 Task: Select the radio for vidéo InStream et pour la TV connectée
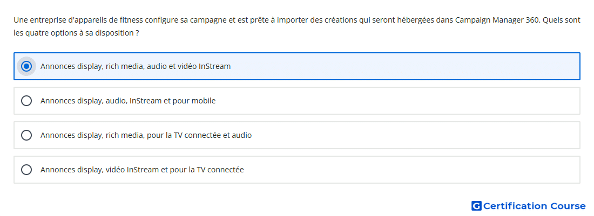tap(26, 170)
